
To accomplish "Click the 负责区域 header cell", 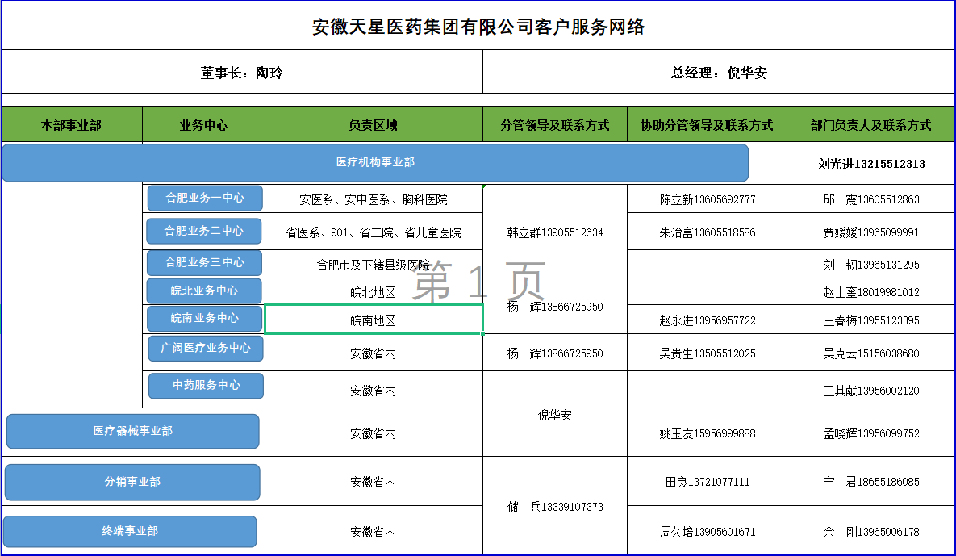I will click(374, 125).
